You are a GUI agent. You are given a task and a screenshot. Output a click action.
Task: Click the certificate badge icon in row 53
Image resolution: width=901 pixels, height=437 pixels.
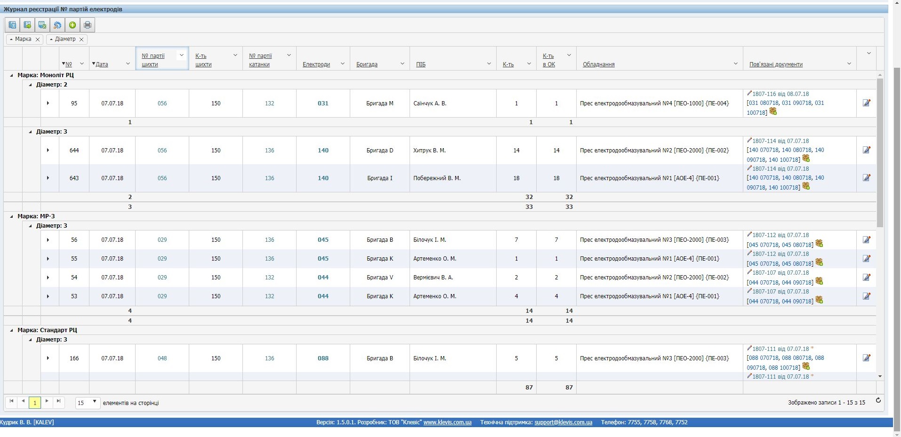(x=819, y=300)
